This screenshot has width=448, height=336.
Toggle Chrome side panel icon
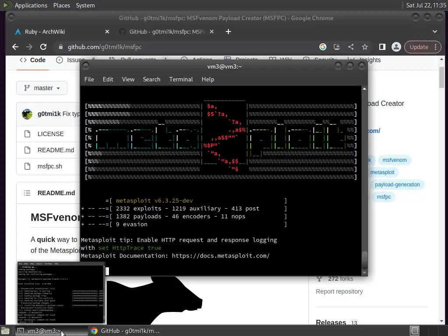pos(382,47)
